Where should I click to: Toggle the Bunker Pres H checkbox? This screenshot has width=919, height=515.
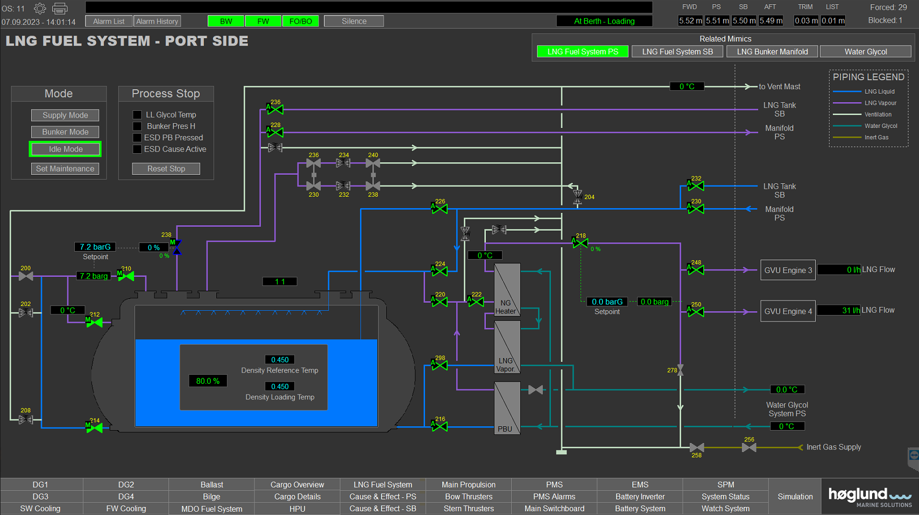click(x=137, y=126)
